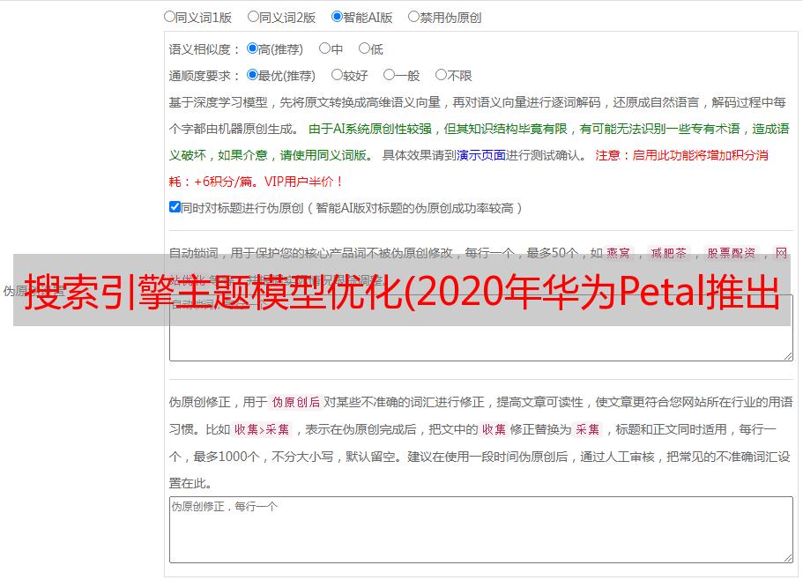The width and height of the screenshot is (803, 580).
Task: Click the 自动锁词 text area resize handle
Action: click(787, 354)
